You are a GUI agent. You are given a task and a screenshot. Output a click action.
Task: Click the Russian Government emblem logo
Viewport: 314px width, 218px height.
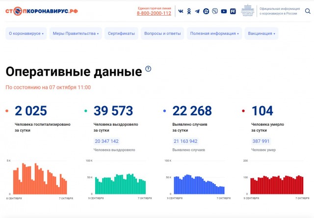pos(248,10)
